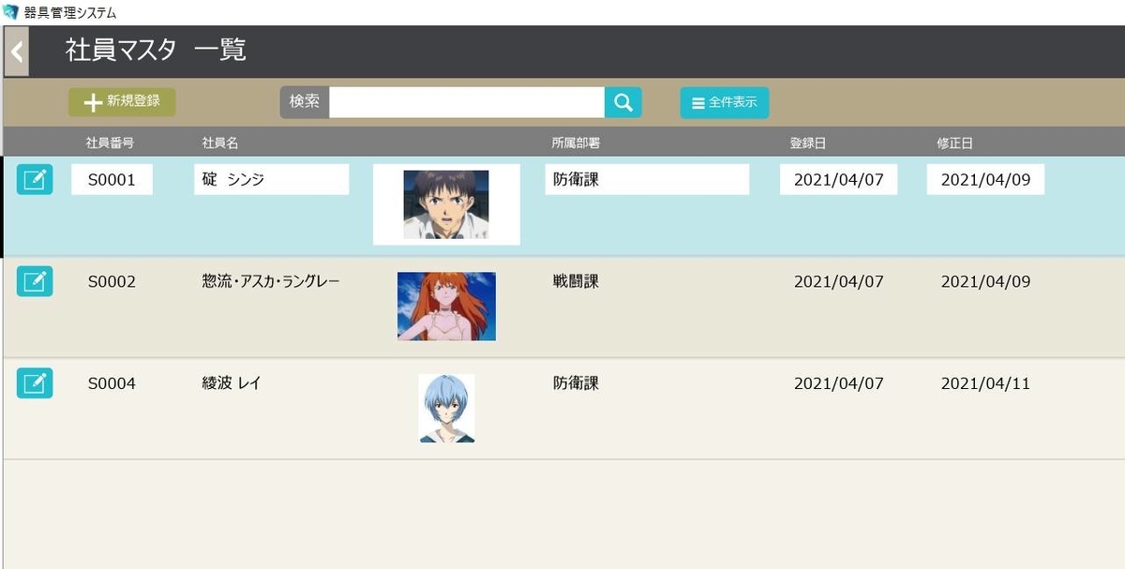The width and height of the screenshot is (1125, 569).
Task: Click the 全件表示 button
Action: click(725, 102)
